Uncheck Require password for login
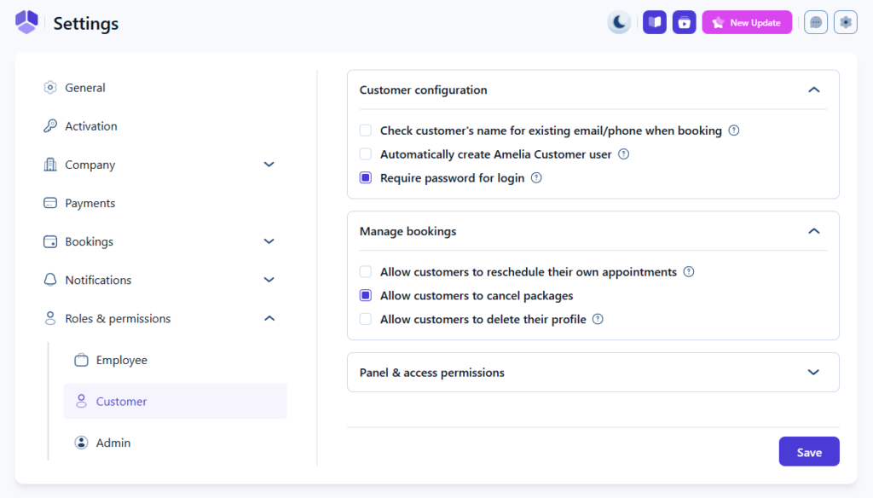Screen dimensions: 873x498 tap(366, 178)
